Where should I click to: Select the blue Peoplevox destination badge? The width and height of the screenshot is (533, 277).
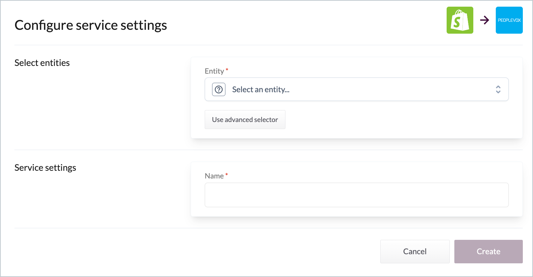coord(509,20)
